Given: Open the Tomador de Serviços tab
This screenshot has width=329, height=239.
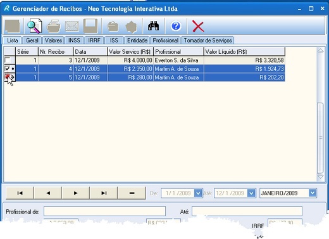Looking at the screenshot, I should point(208,40).
